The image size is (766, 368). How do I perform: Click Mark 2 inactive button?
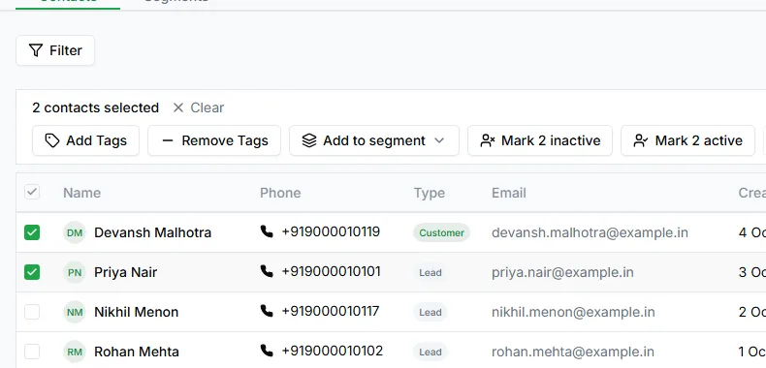click(540, 140)
